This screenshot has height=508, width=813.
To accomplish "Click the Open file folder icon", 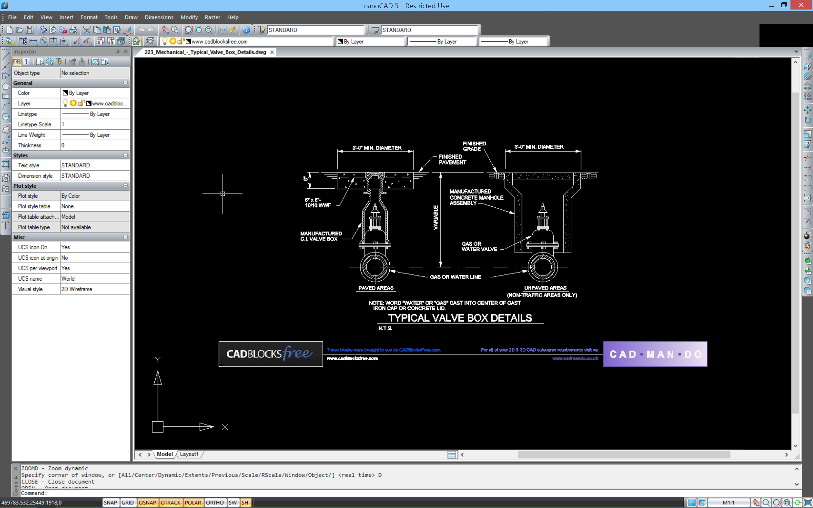I will (x=19, y=30).
